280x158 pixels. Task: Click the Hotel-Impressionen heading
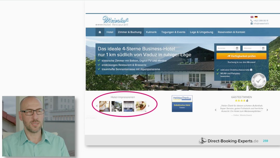point(123,97)
